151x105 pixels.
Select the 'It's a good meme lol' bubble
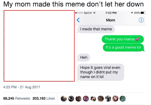pyautogui.click(x=124, y=47)
